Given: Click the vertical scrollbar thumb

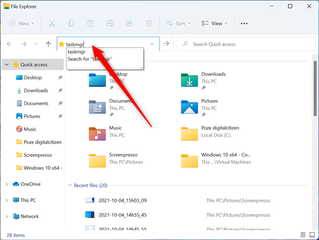Looking at the screenshot, I should pos(315,89).
